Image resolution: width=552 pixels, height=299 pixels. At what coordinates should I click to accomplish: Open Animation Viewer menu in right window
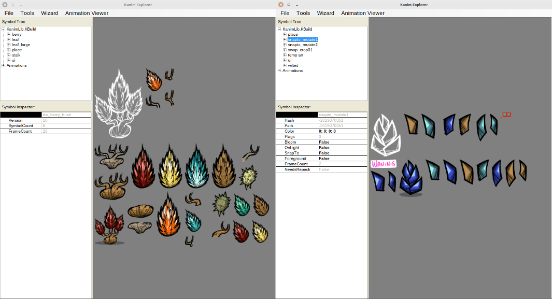363,13
